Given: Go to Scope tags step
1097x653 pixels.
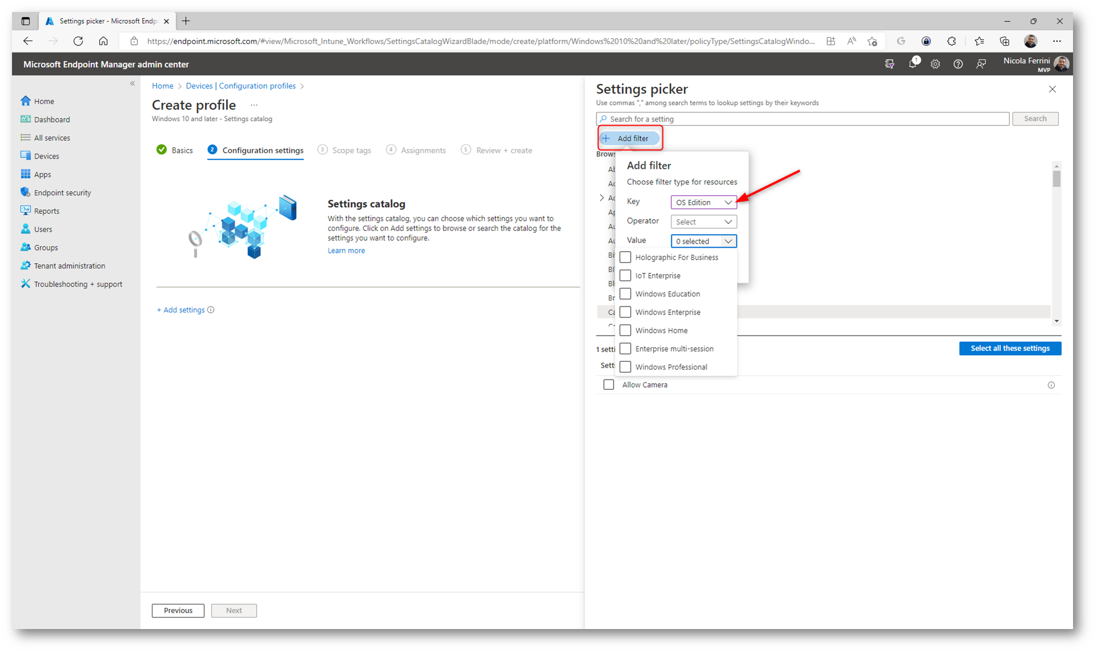Looking at the screenshot, I should coord(344,150).
